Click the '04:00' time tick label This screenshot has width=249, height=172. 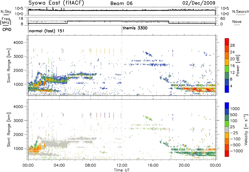point(59,165)
